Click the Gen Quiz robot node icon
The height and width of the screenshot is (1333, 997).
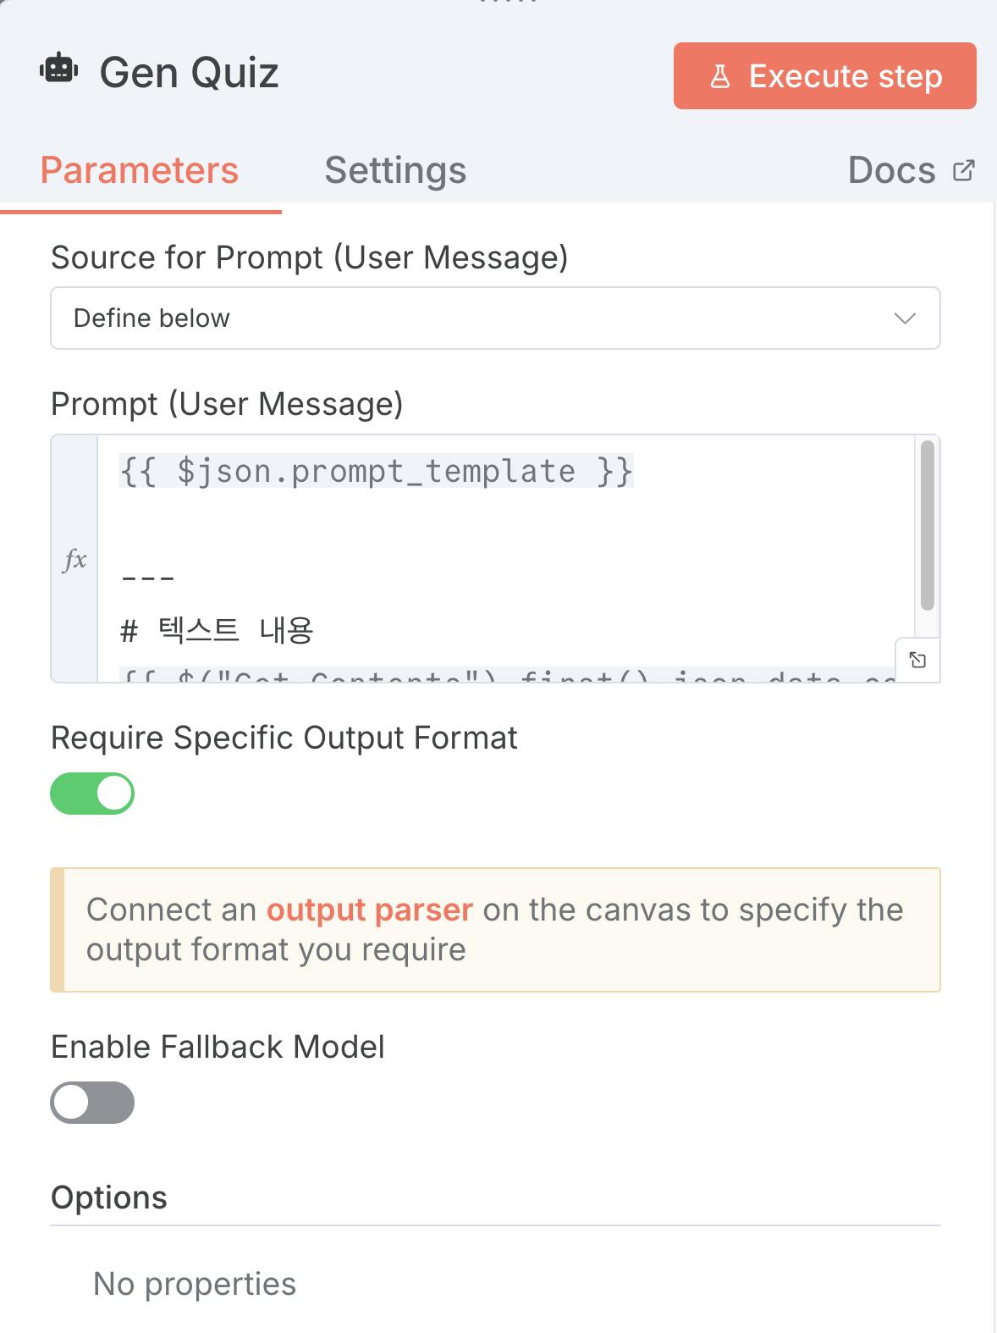[x=58, y=70]
